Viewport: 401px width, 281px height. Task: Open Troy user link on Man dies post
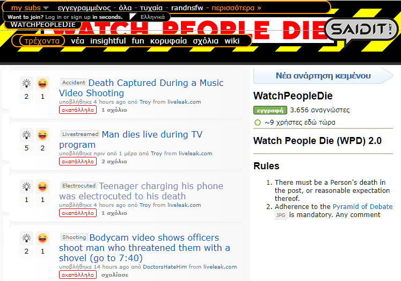(x=156, y=154)
